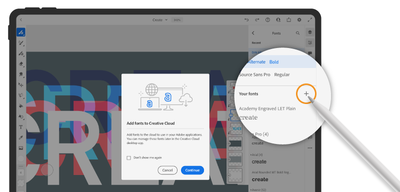Open the color chip in toolbar
This screenshot has height=192, width=400.
21,159
